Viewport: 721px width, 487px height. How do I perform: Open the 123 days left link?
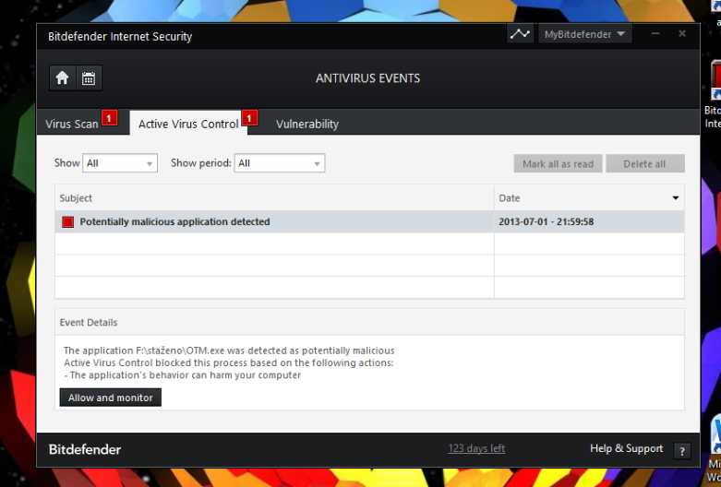[476, 449]
